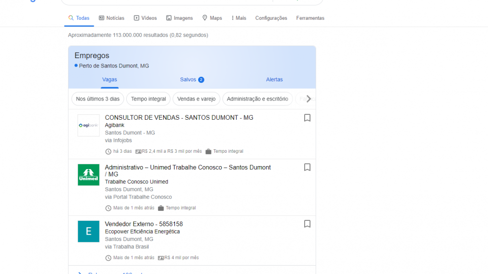Screen dimensions: 488x274
Task: Click the results count text
Action: pos(138,35)
